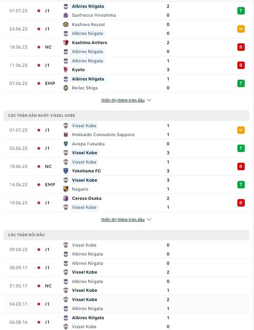This screenshot has width=254, height=330.
Task: Click the Yokohama FC team crest icon
Action: (x=66, y=171)
